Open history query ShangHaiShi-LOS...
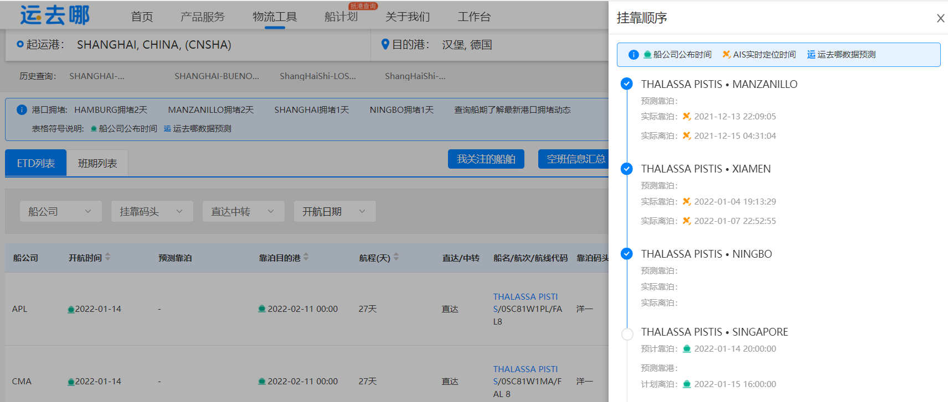The width and height of the screenshot is (948, 402). pyautogui.click(x=318, y=76)
